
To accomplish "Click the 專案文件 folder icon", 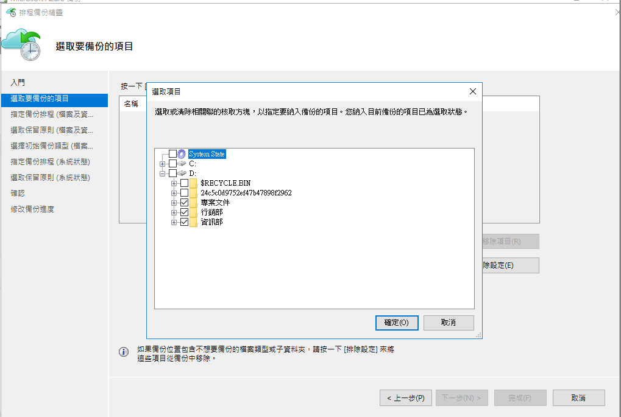I will pos(193,203).
